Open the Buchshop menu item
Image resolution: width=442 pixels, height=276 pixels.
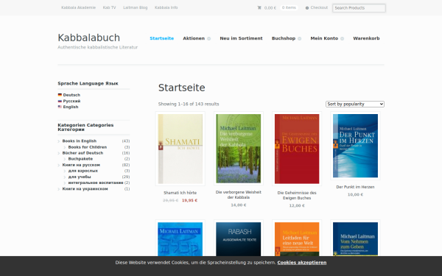[284, 38]
